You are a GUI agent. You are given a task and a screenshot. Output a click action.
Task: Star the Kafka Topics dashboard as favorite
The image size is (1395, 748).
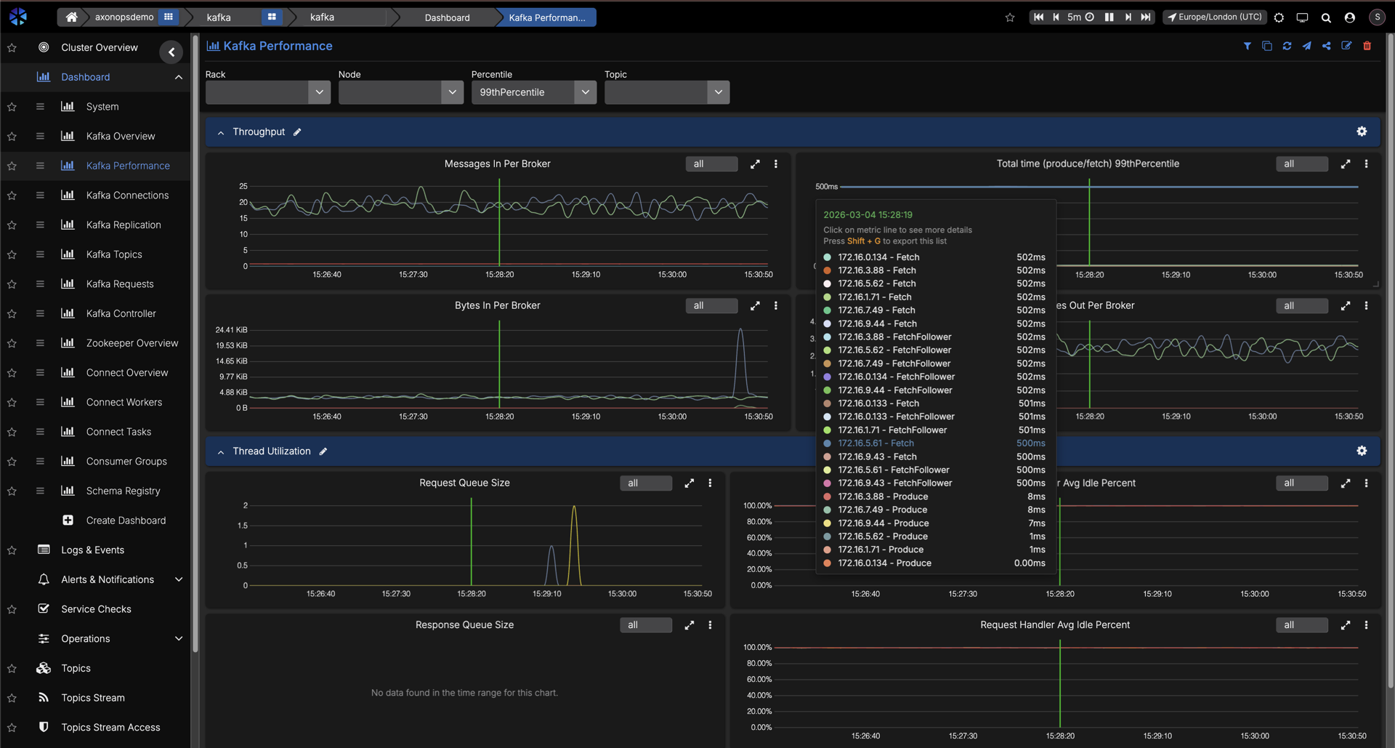[x=12, y=255]
